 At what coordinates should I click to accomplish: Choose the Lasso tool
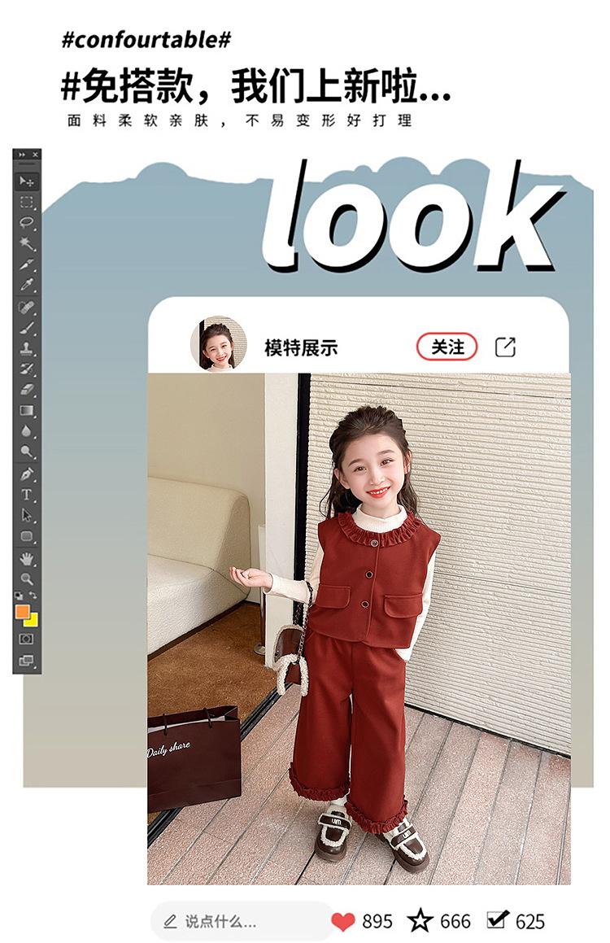click(27, 222)
